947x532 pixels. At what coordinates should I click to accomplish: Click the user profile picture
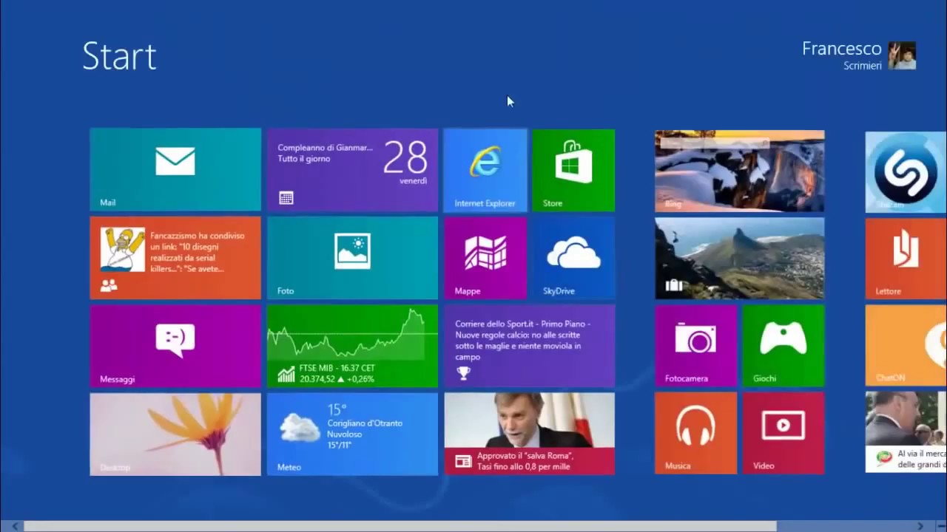click(902, 55)
